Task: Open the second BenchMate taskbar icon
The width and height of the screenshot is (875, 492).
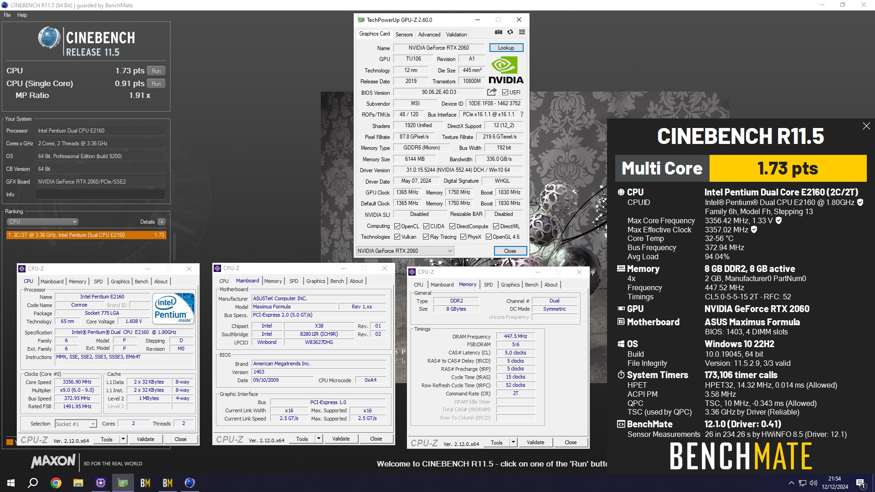Action: pos(168,483)
